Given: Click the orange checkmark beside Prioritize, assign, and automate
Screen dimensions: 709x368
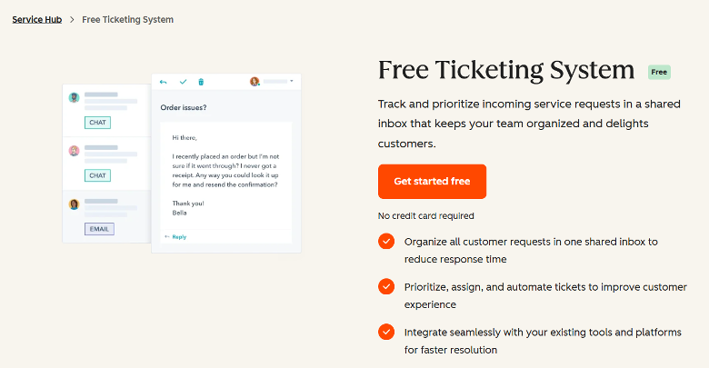Looking at the screenshot, I should 386,286.
